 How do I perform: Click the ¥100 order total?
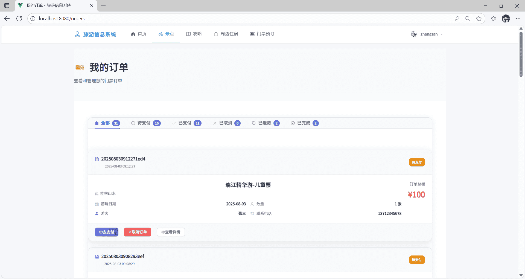pyautogui.click(x=416, y=195)
